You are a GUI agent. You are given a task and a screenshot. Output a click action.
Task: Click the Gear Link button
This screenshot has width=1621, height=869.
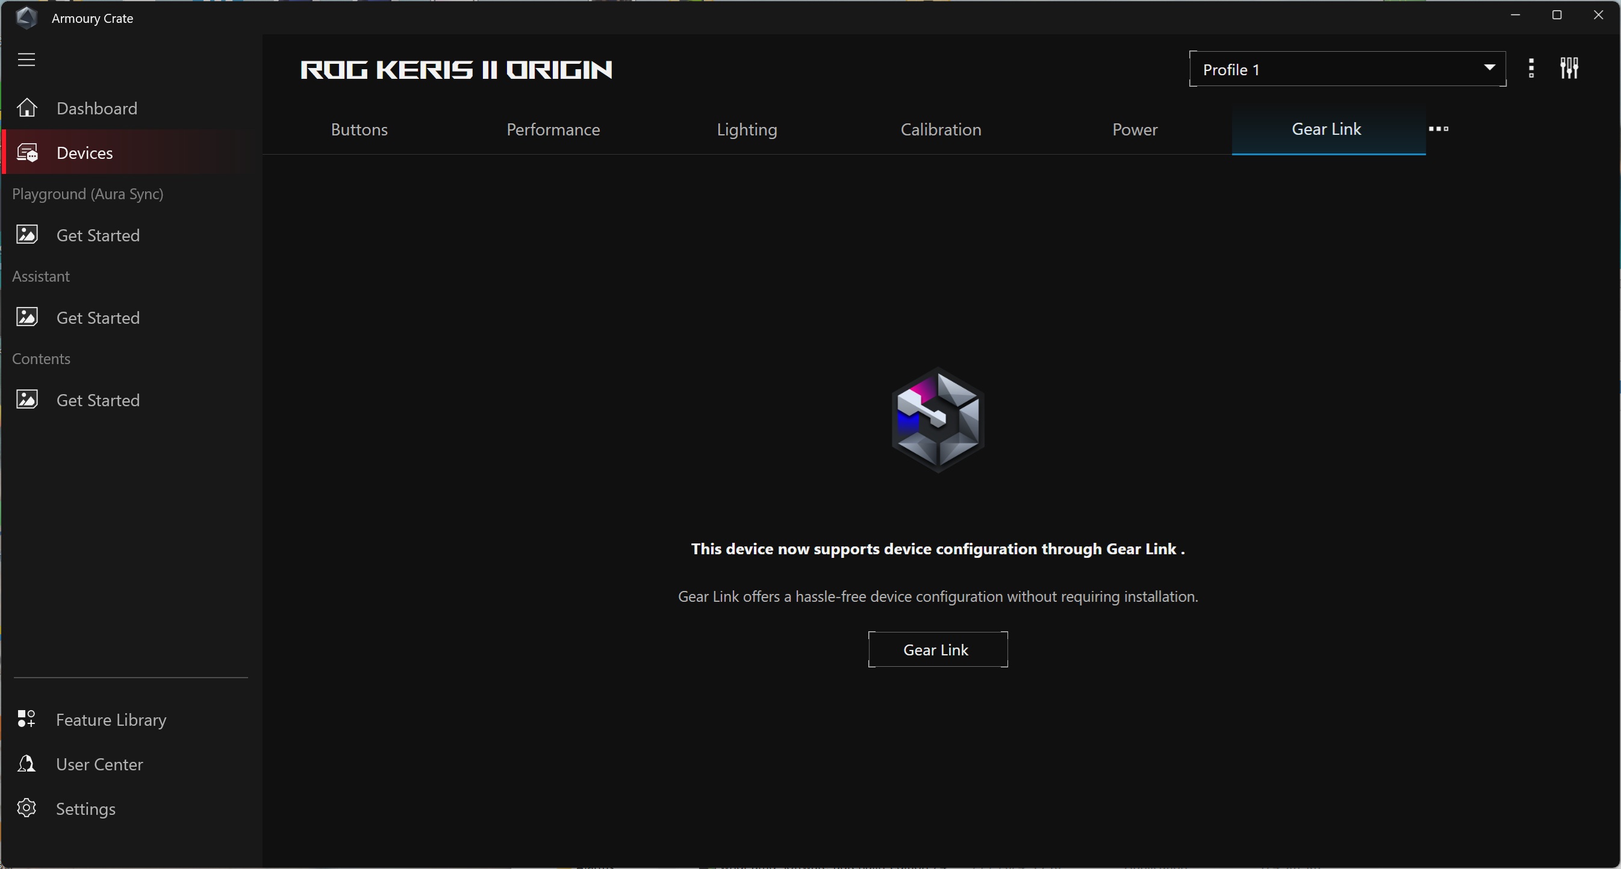(x=938, y=649)
